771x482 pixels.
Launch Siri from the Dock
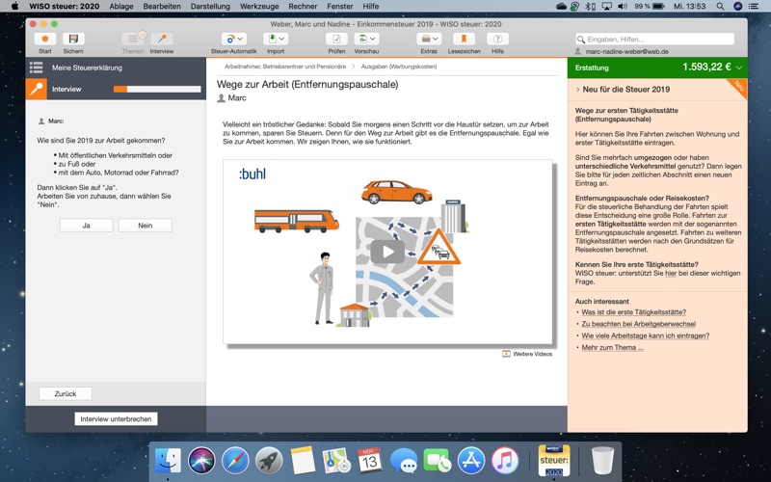point(201,461)
